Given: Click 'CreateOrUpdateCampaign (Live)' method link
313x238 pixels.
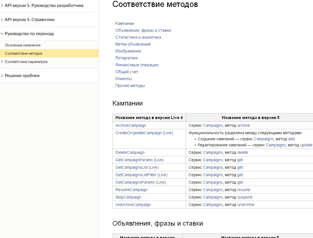Looking at the screenshot, I should tap(144, 133).
